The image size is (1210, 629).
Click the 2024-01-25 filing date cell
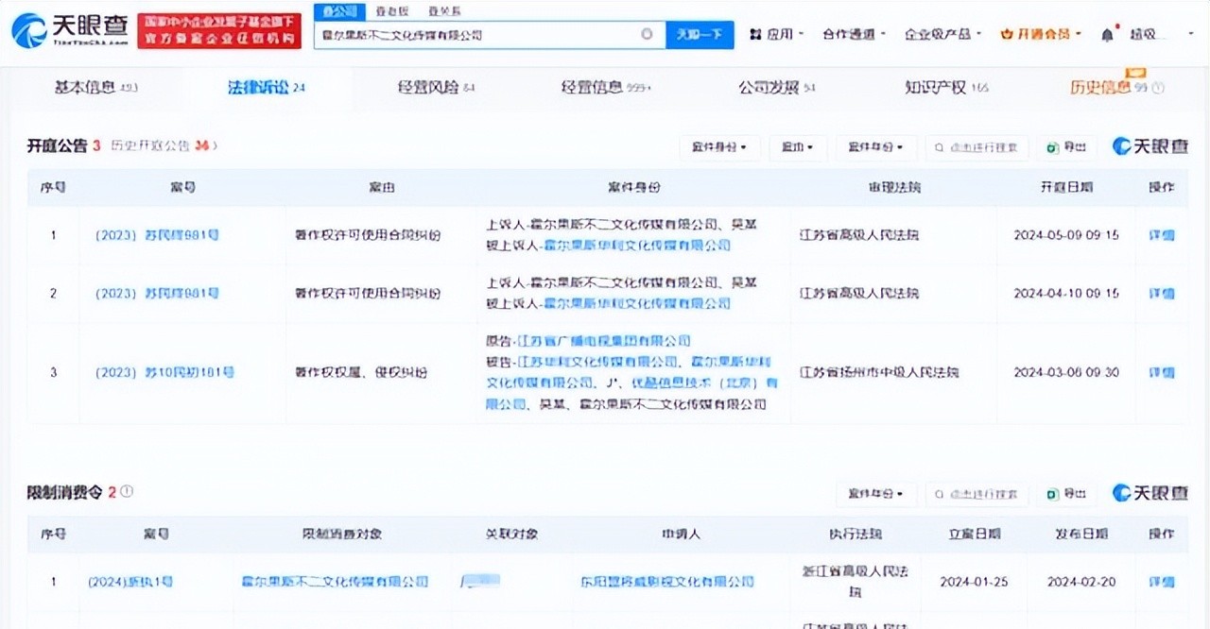[975, 582]
